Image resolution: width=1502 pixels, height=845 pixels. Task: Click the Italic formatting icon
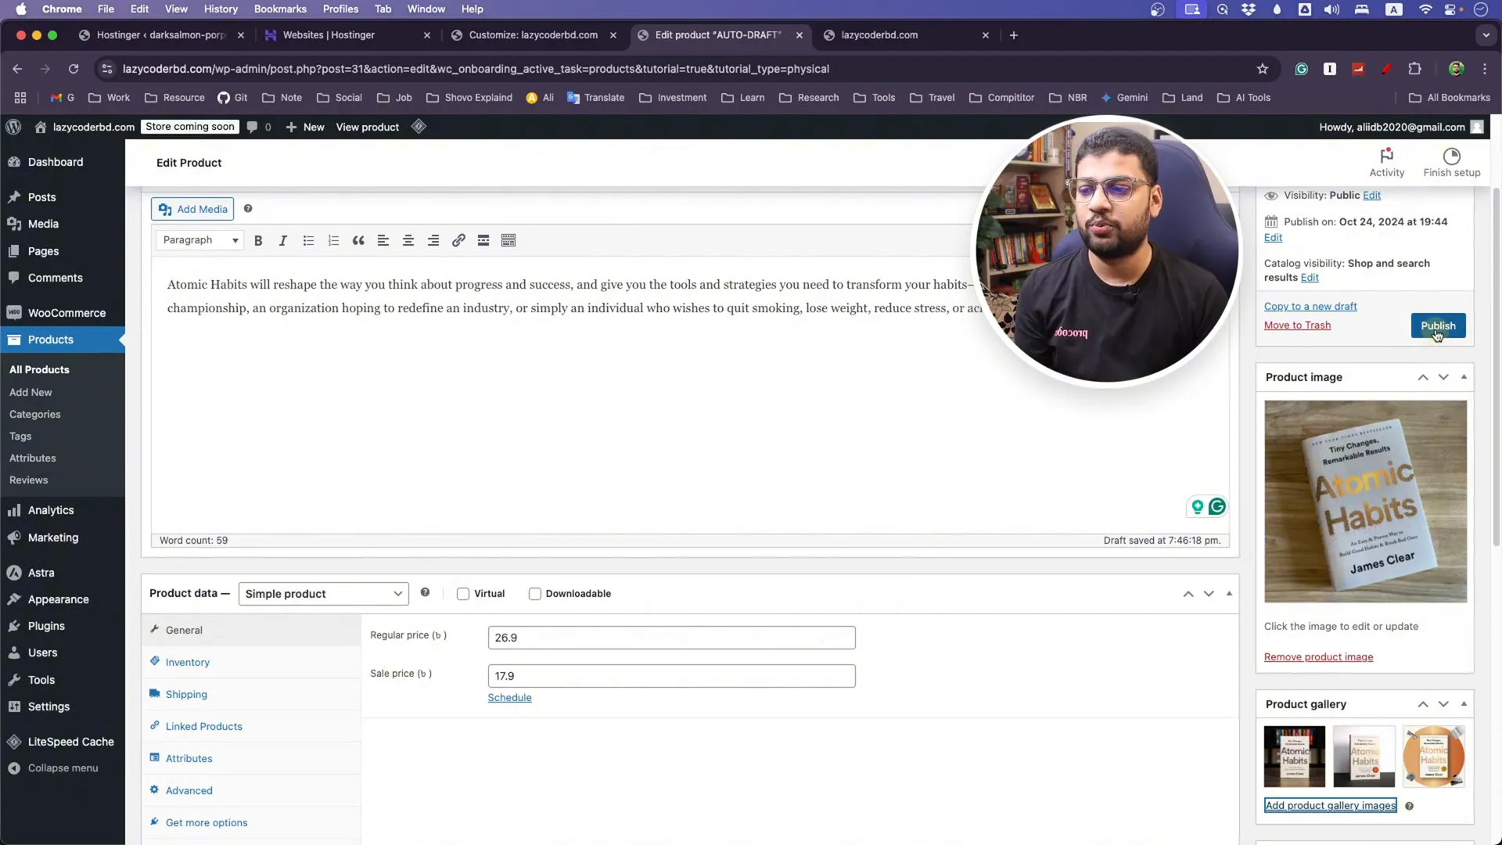[x=282, y=240]
